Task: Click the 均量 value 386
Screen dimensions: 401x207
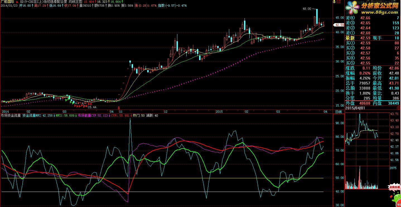Action: (x=396, y=98)
